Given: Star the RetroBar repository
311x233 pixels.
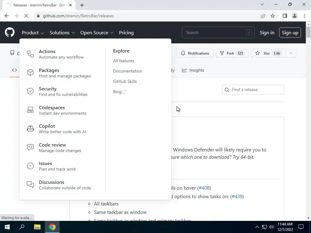Looking at the screenshot, I should tap(268, 53).
